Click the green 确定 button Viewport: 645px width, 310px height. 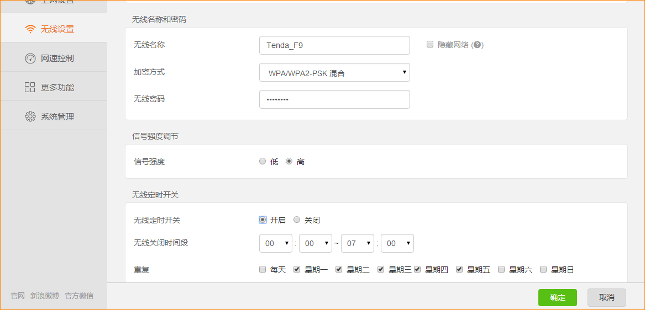[x=557, y=297]
